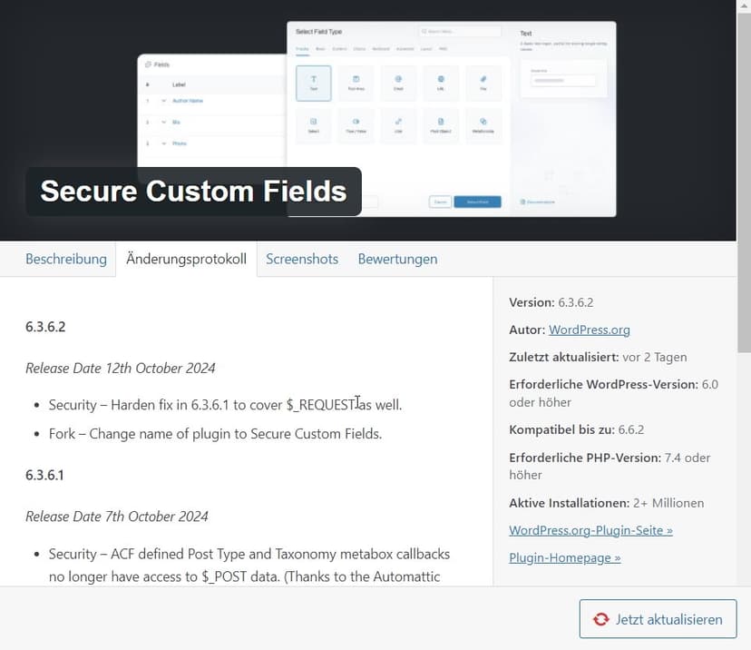The image size is (751, 650).
Task: Open the WordPress.org author link
Action: point(590,330)
